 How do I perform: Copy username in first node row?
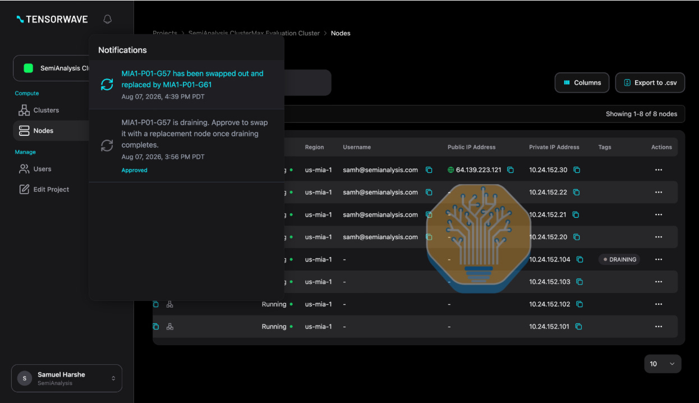(x=429, y=170)
